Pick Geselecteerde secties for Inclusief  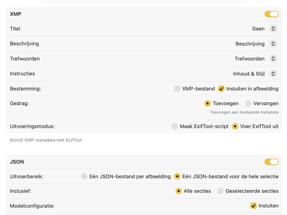(221, 191)
